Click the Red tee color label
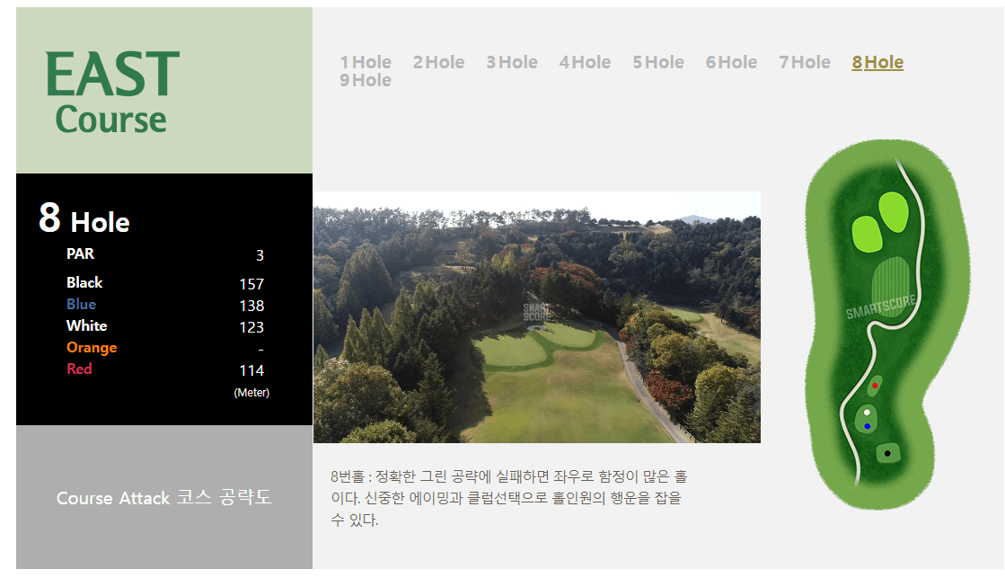The width and height of the screenshot is (1005, 578). (x=80, y=369)
